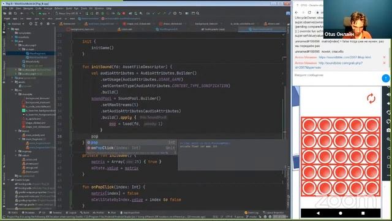
Task: Select onPopClick(index: Int) autocomplete suggestion
Action: (131, 148)
